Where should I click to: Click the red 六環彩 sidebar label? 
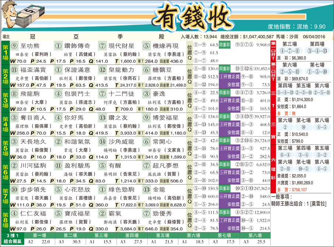(273, 168)
